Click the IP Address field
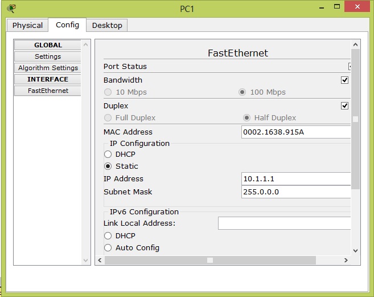The height and width of the screenshot is (297, 374). click(296, 179)
